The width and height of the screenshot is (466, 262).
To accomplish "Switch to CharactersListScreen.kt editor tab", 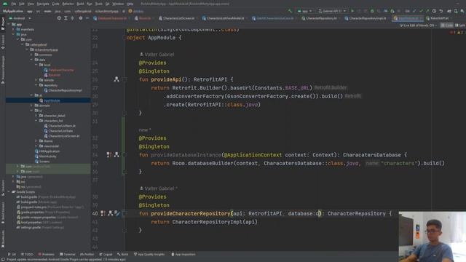I will (x=178, y=18).
